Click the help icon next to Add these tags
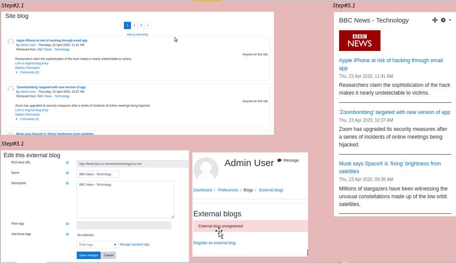 pyautogui.click(x=67, y=234)
